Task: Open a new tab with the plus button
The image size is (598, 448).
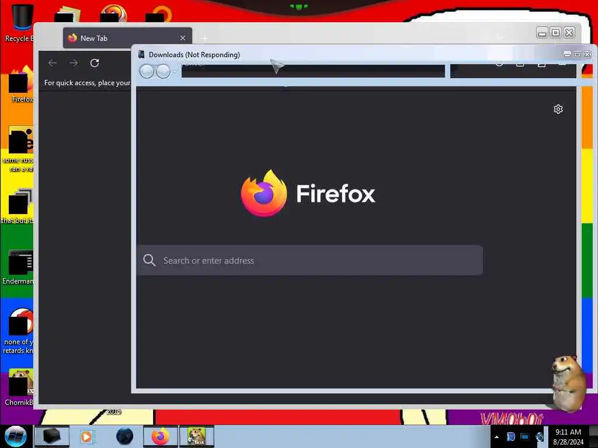Action: coord(204,38)
